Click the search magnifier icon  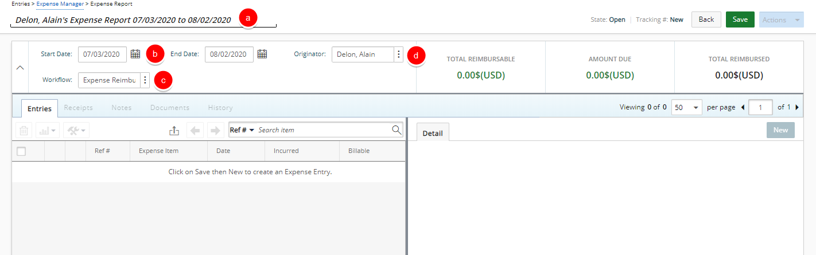coord(397,130)
